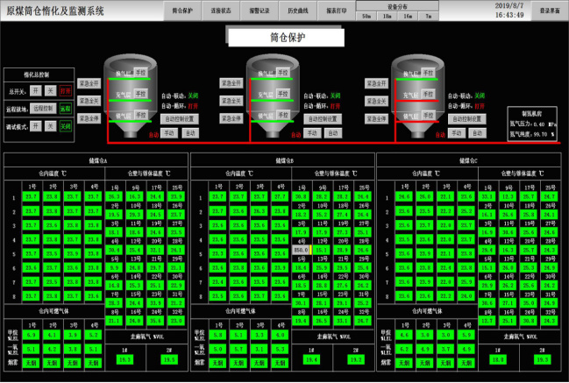569x383 pixels.
Task: Click the white 850.0 temperature cell
Action: [301, 249]
